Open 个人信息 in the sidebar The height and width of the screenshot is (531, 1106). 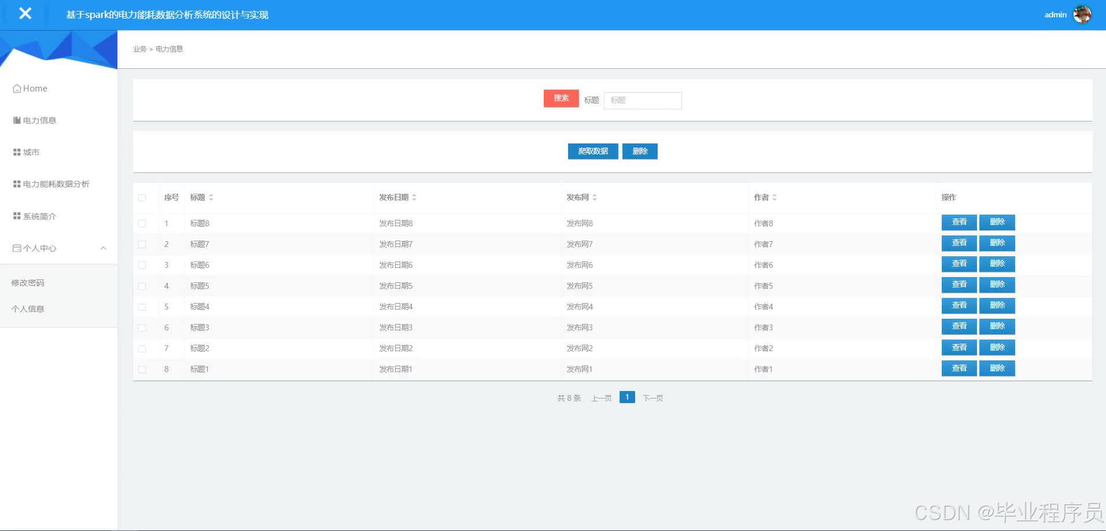[28, 309]
